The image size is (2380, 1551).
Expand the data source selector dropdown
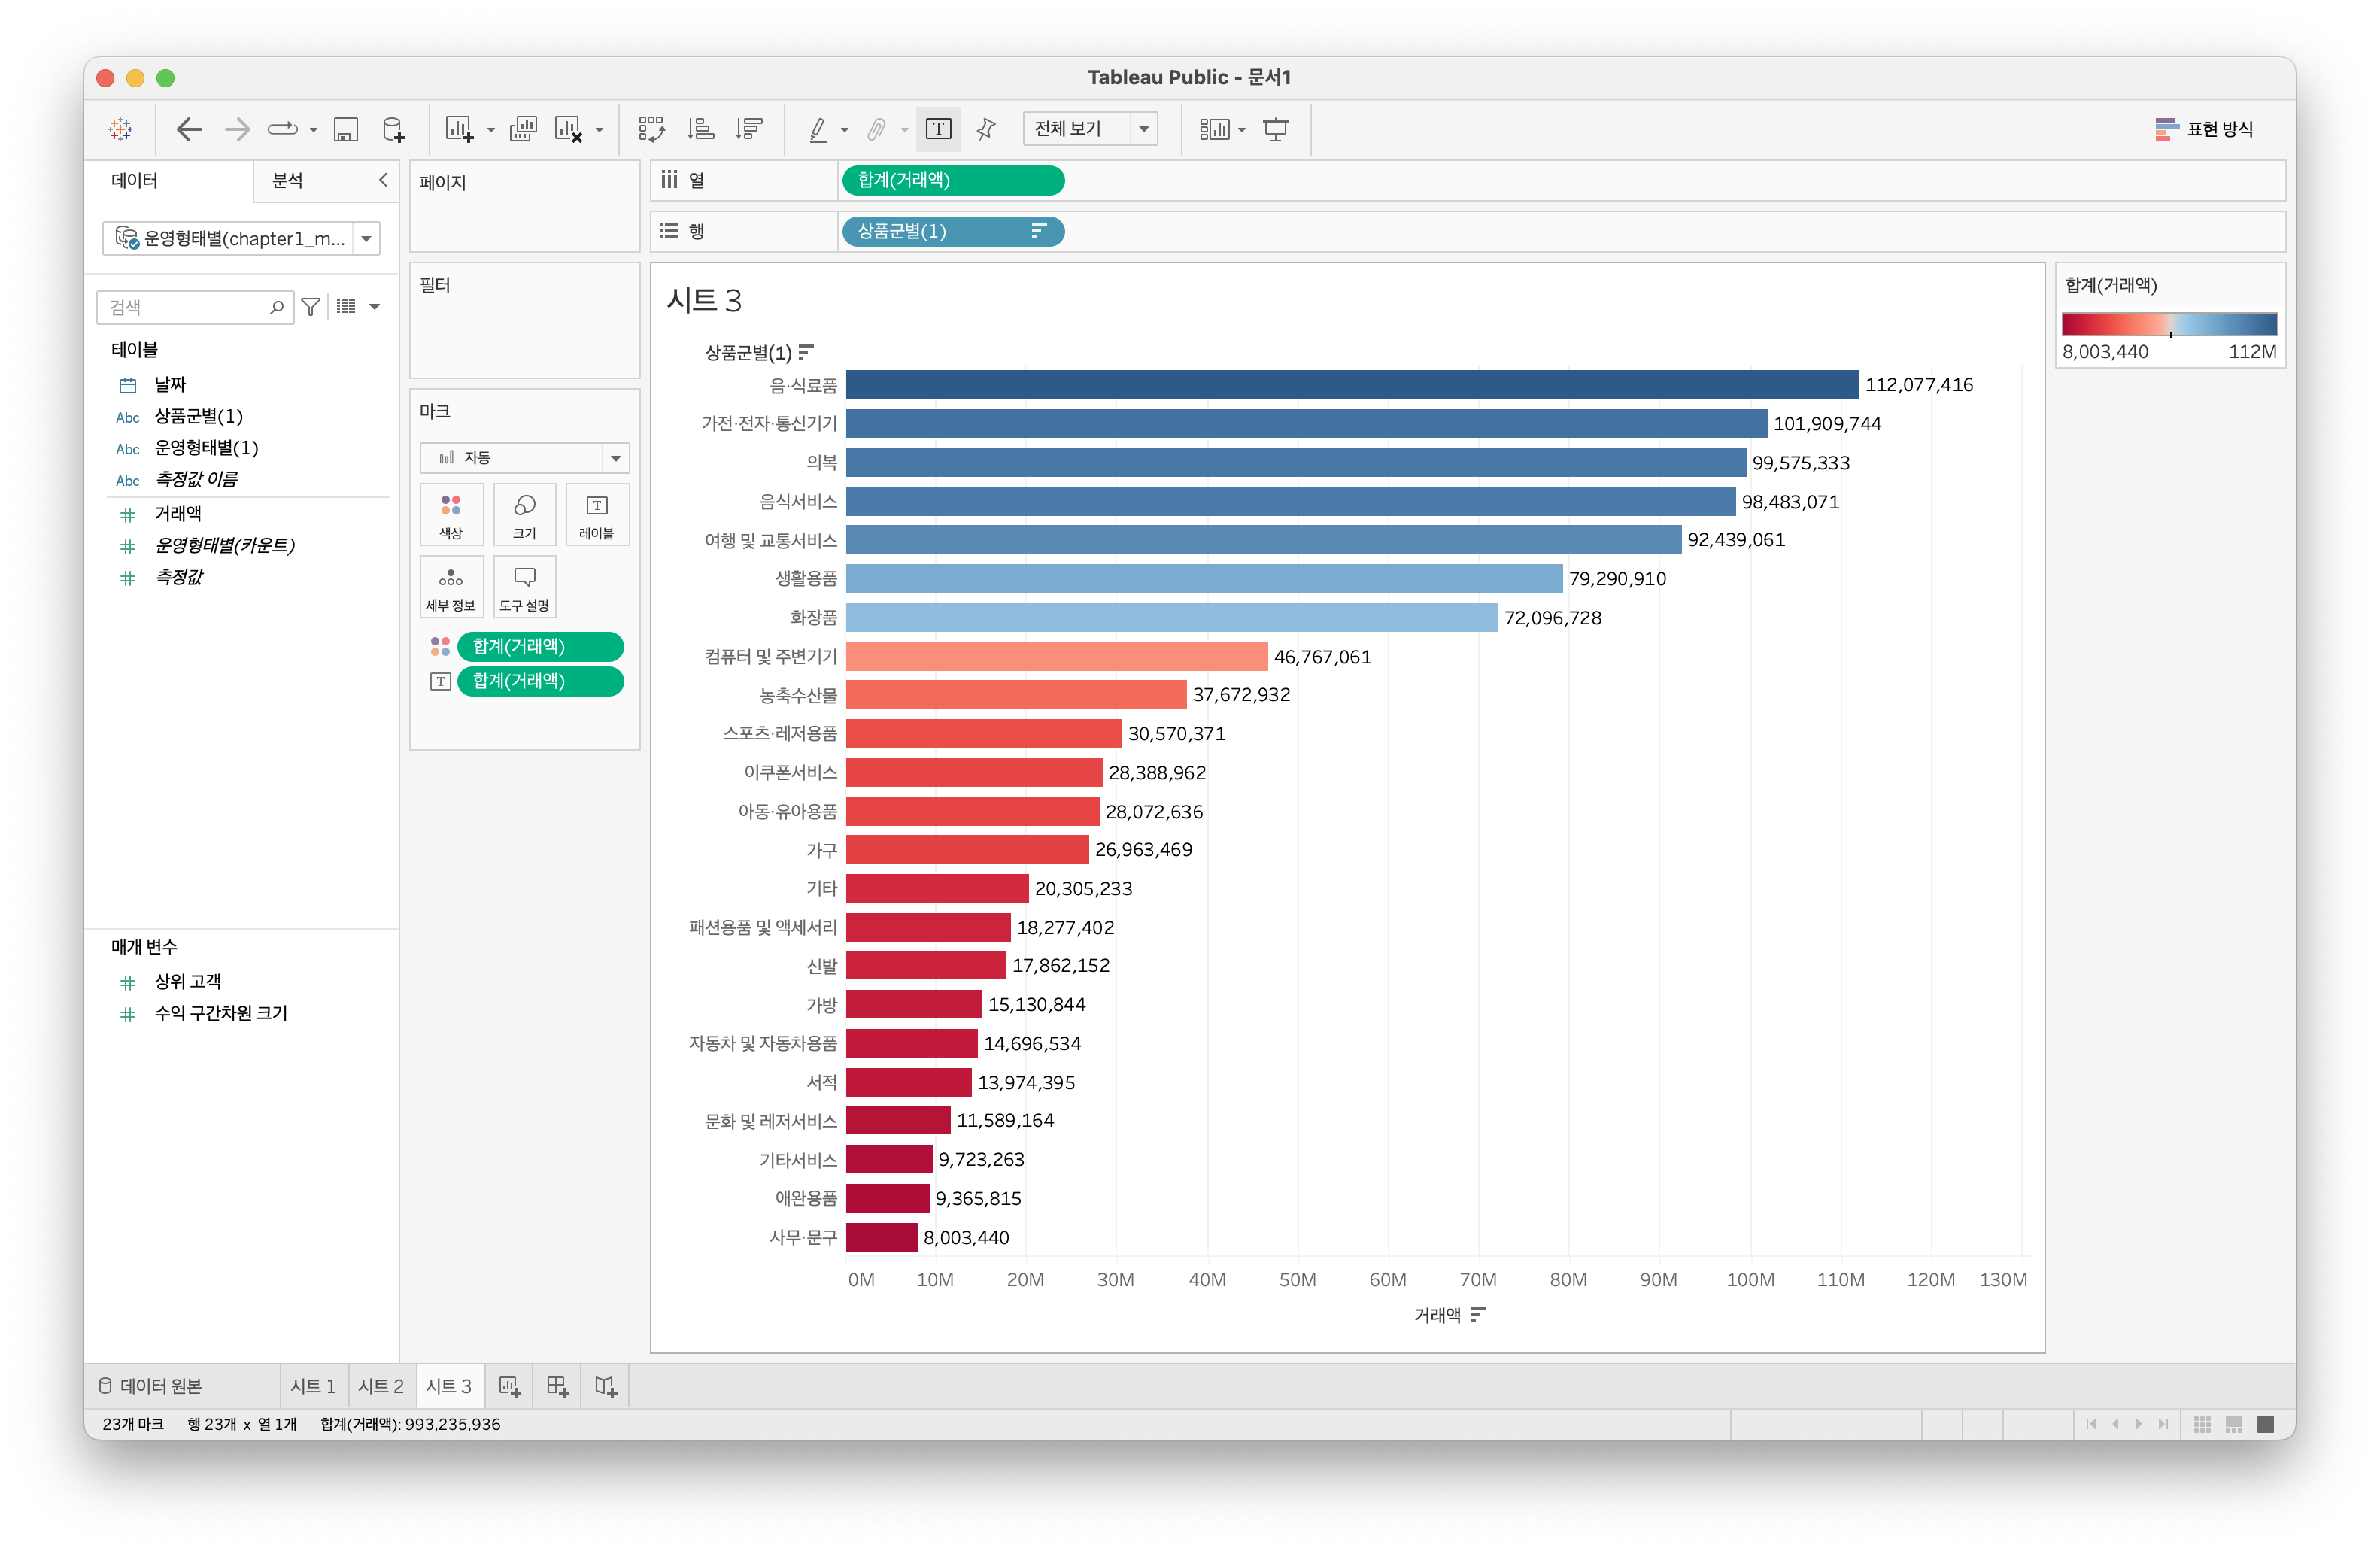(x=366, y=239)
